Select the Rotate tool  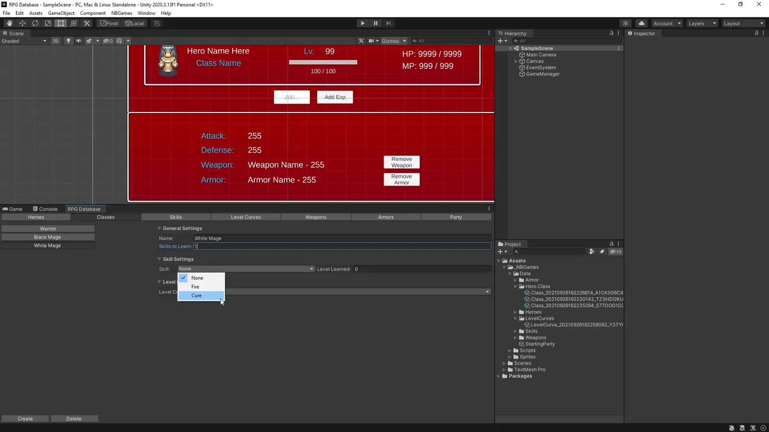[x=35, y=23]
